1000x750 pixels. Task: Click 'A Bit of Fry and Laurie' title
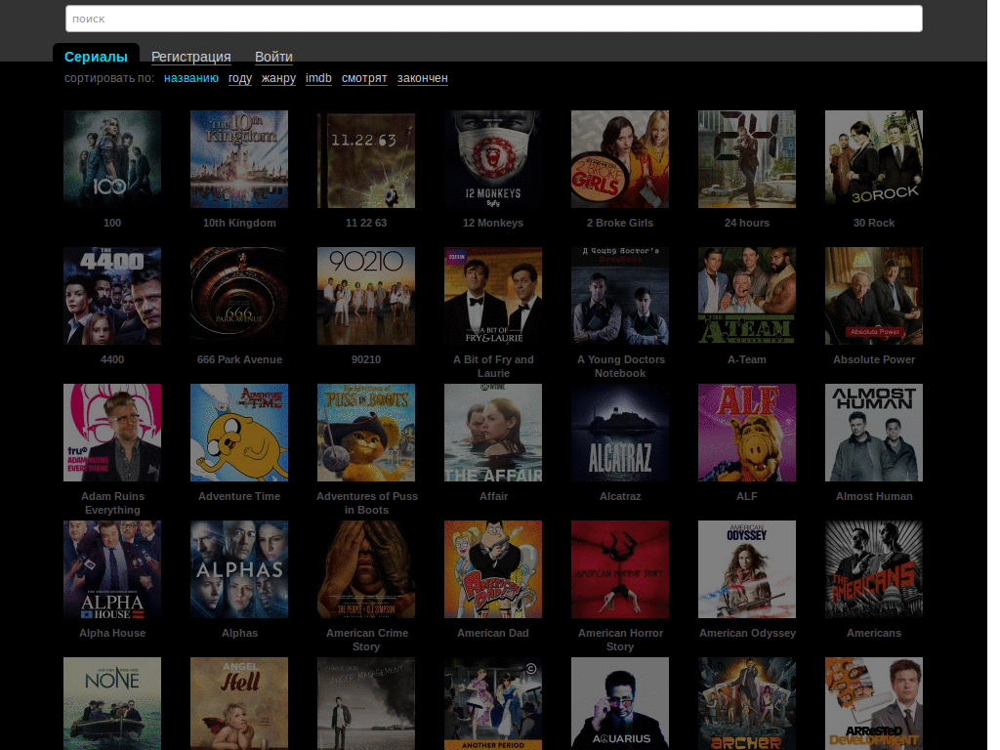point(493,366)
